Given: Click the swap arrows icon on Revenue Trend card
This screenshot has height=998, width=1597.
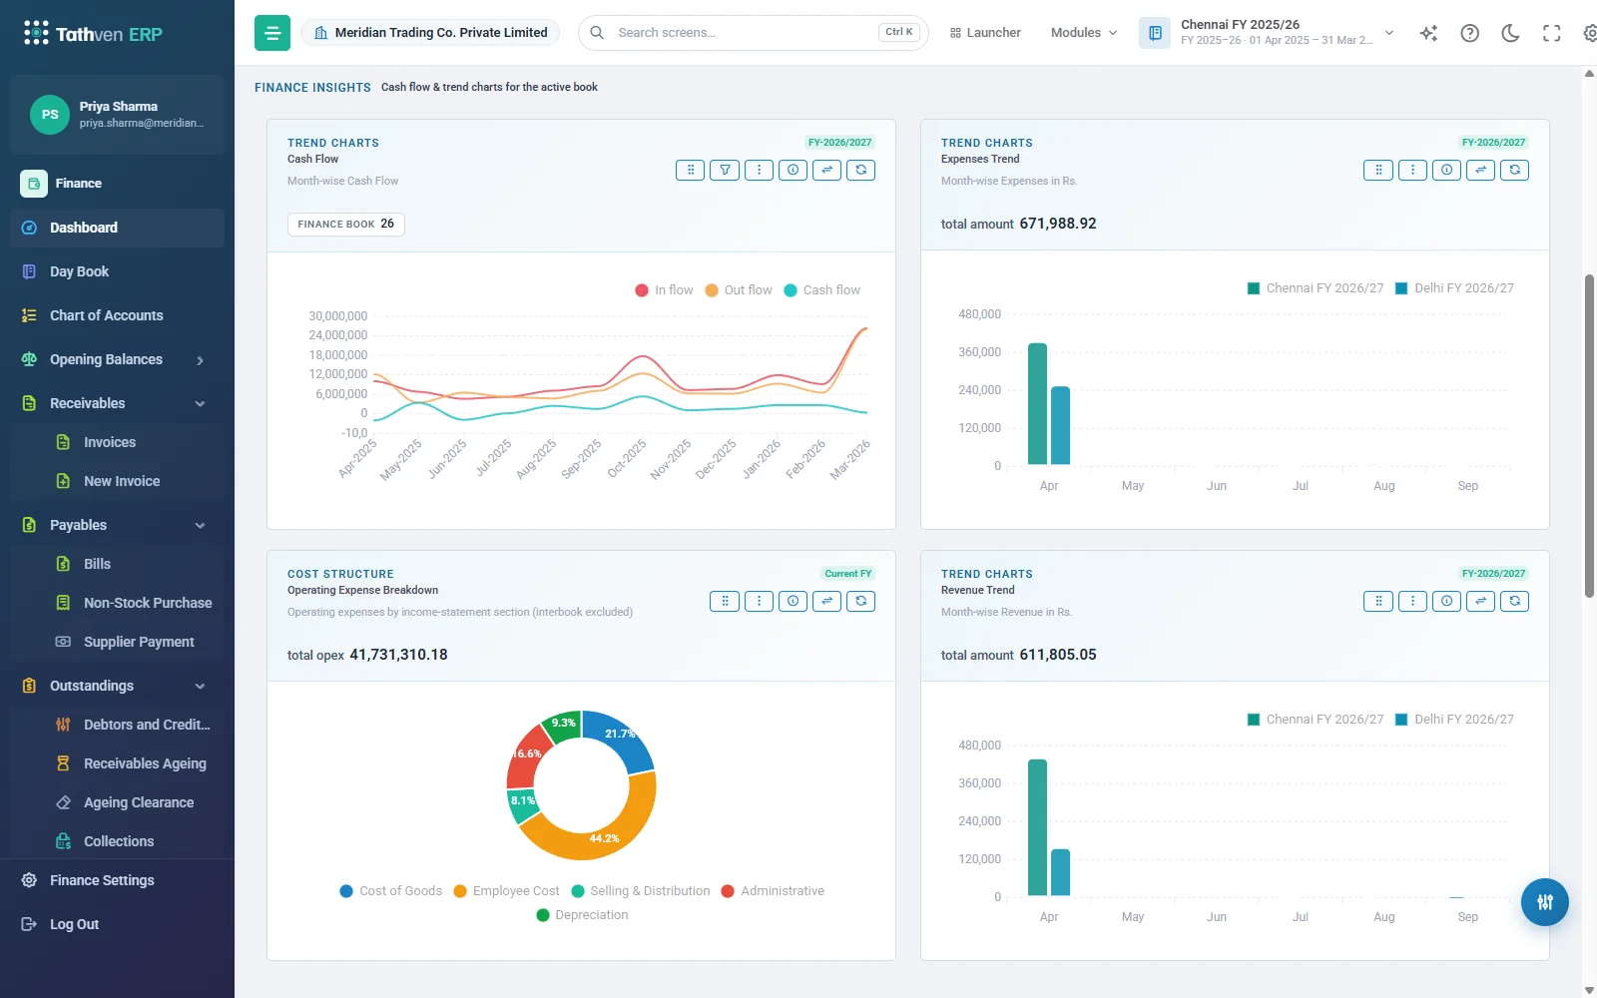Looking at the screenshot, I should (1480, 601).
